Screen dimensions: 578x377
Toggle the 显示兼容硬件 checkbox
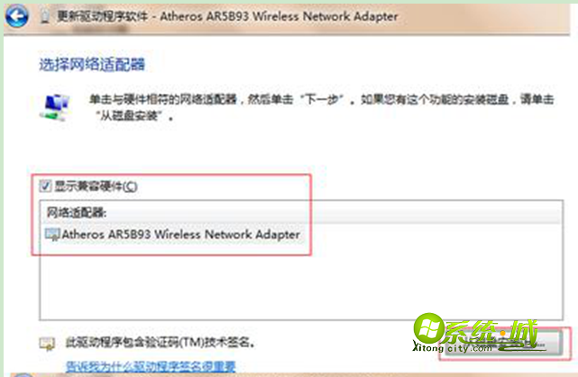pyautogui.click(x=46, y=186)
